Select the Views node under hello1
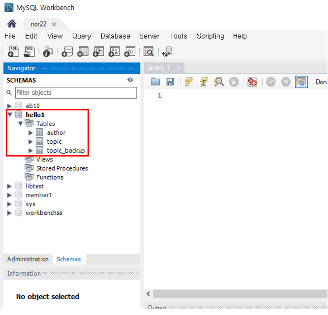 click(44, 159)
